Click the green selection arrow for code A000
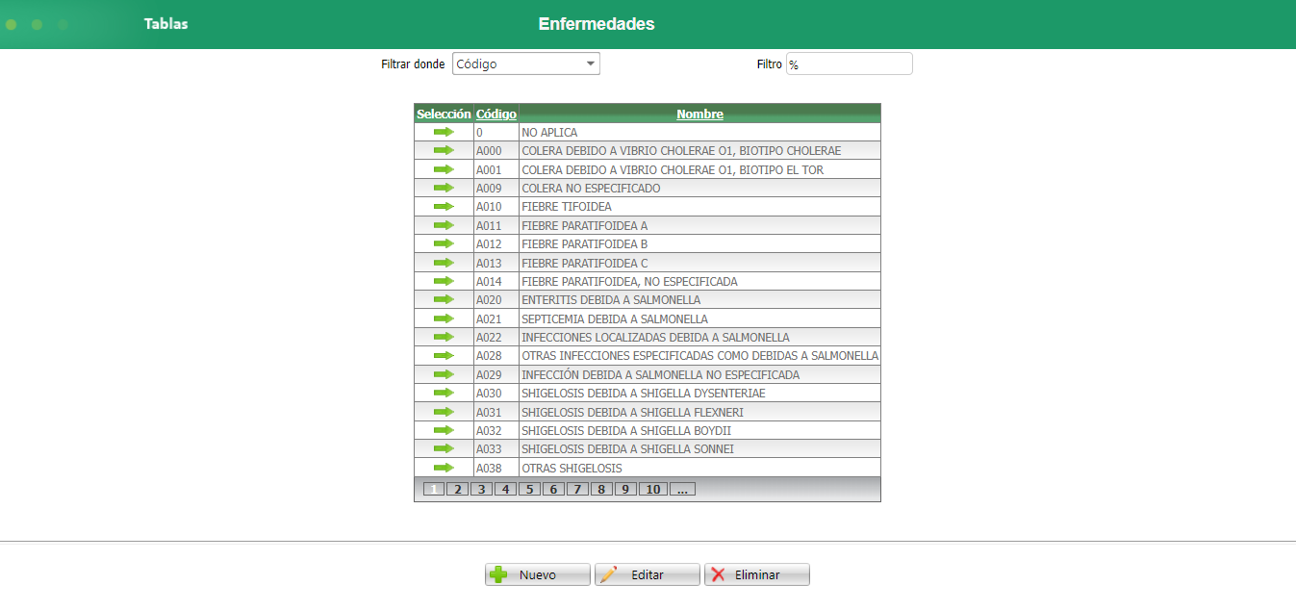Viewport: 1296px width, 611px height. point(442,150)
